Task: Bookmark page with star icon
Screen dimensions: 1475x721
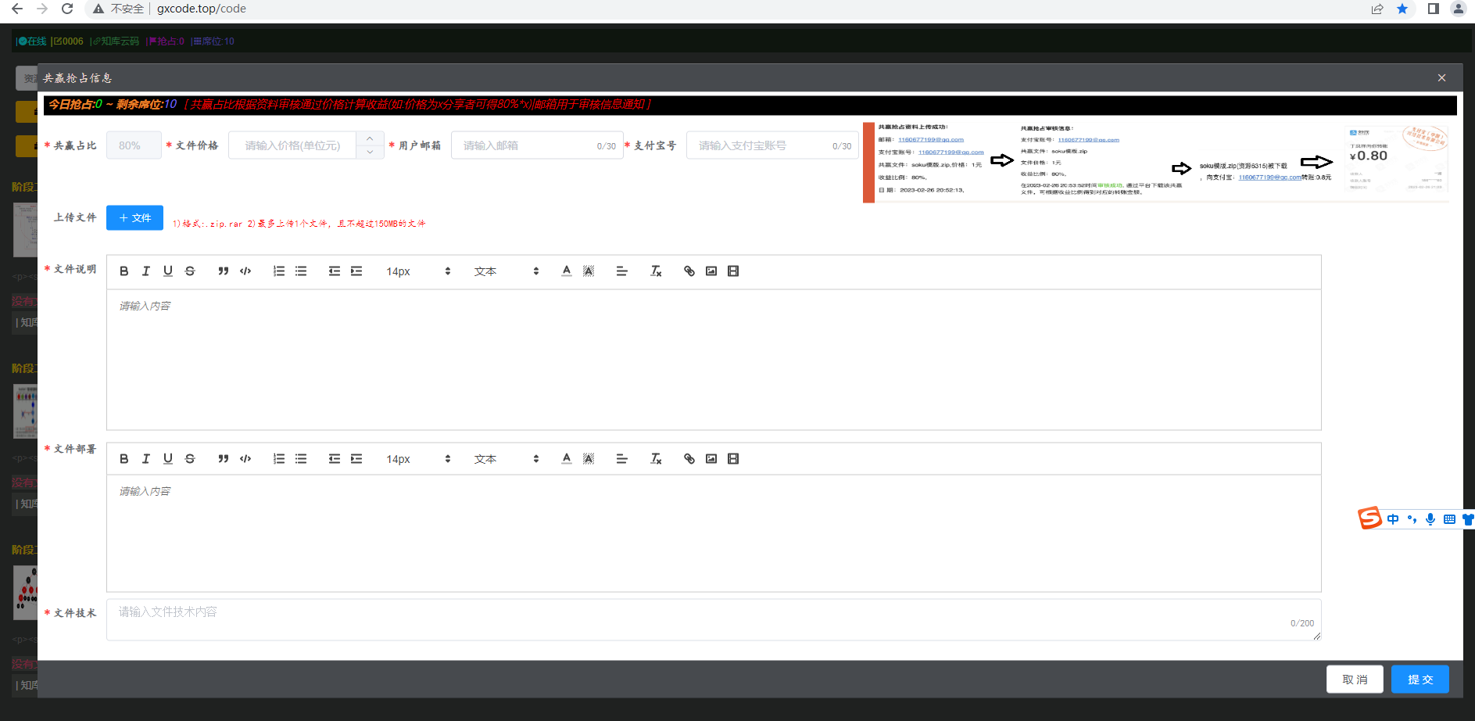Action: pyautogui.click(x=1402, y=9)
